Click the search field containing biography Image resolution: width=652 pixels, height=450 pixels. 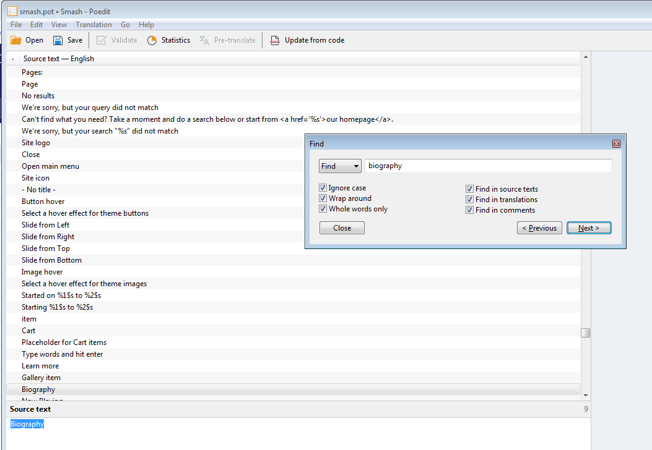coord(488,166)
